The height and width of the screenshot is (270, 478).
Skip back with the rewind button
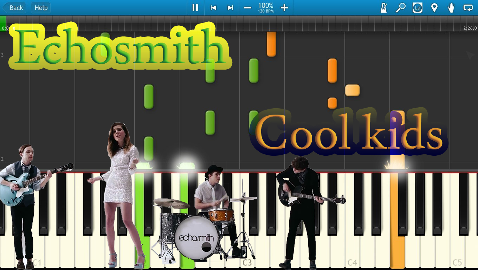(x=213, y=8)
